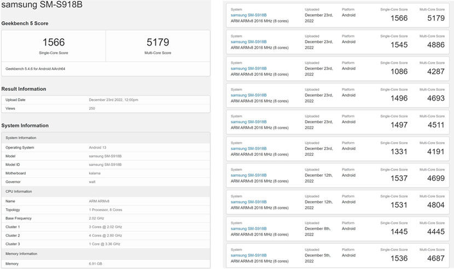Open samsung SM-S918B link in 1566 score row
This screenshot has width=454, height=269.
[248, 15]
